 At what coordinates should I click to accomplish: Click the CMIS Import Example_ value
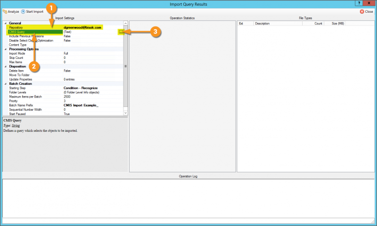(x=81, y=105)
